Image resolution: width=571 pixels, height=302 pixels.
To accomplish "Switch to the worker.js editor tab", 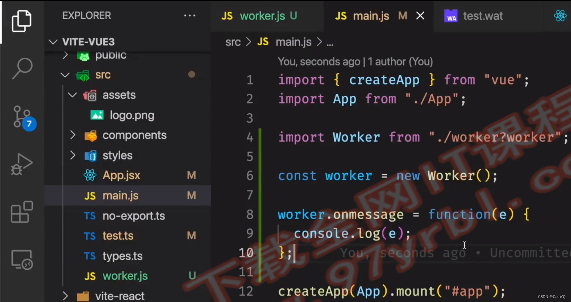I will point(267,16).
